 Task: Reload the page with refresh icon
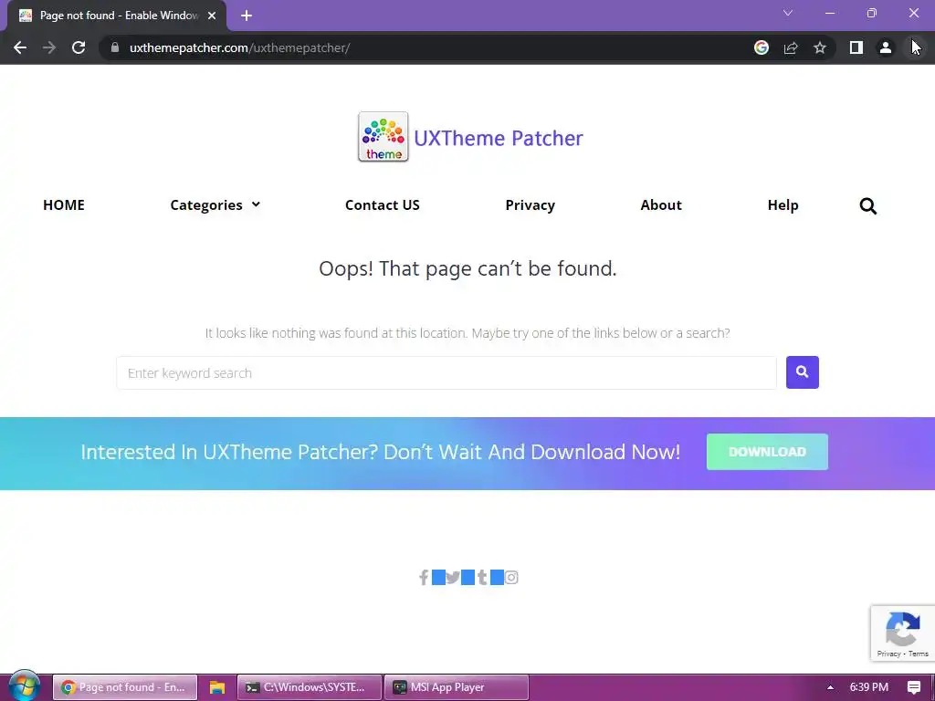tap(79, 47)
